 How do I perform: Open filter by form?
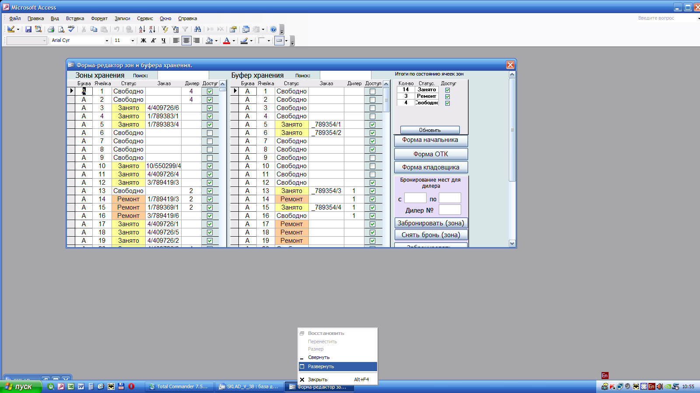tap(175, 29)
